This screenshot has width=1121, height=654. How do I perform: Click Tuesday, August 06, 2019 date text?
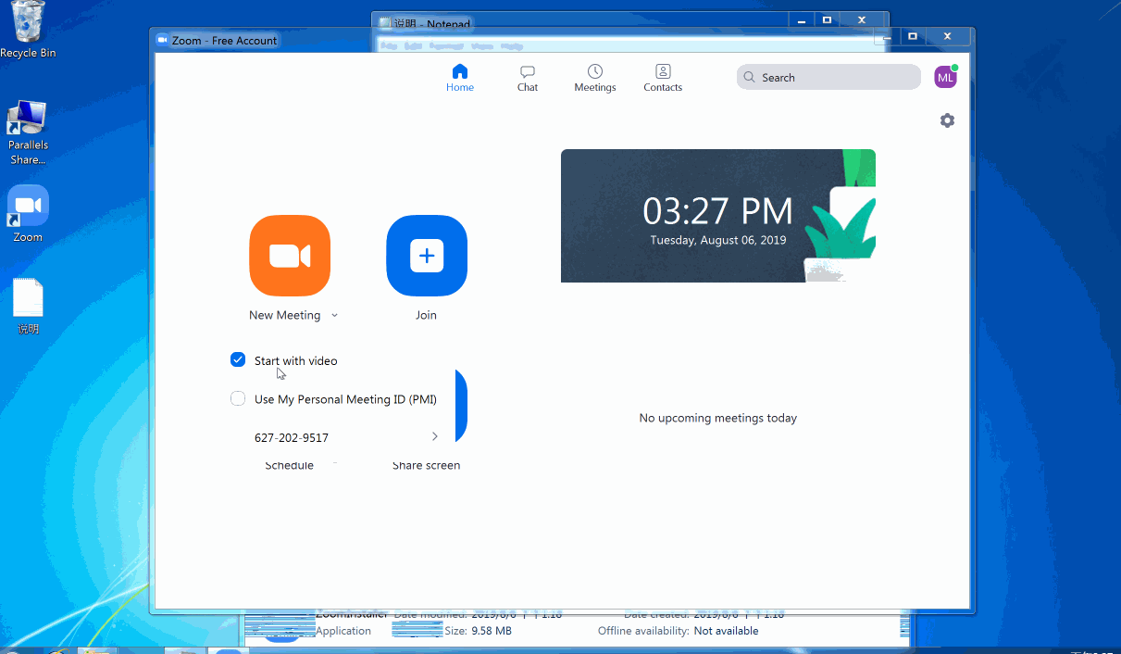(718, 240)
